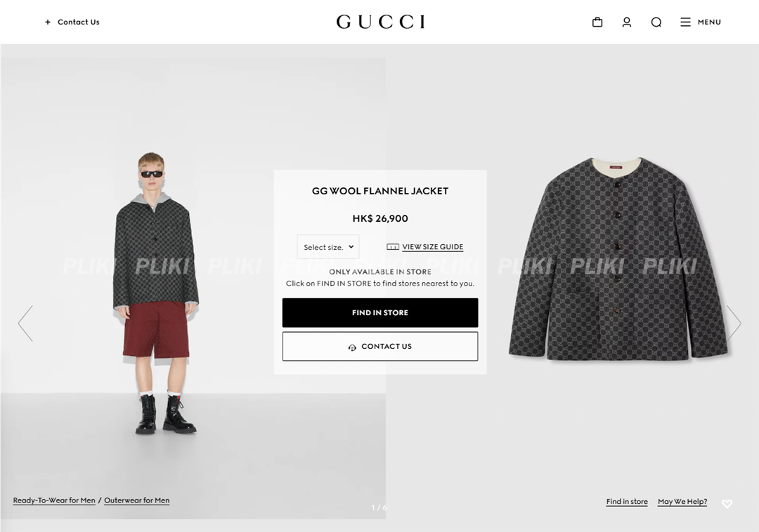Click the size guide ruler icon
Screen dimensions: 759x532
pos(393,247)
